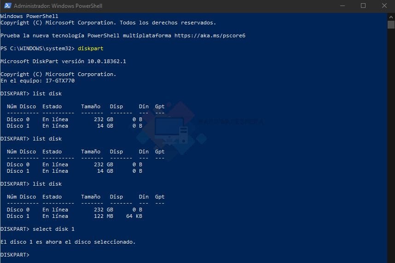Click 'El disco 1 es ahora el disco seleccionado.'

click(68, 242)
